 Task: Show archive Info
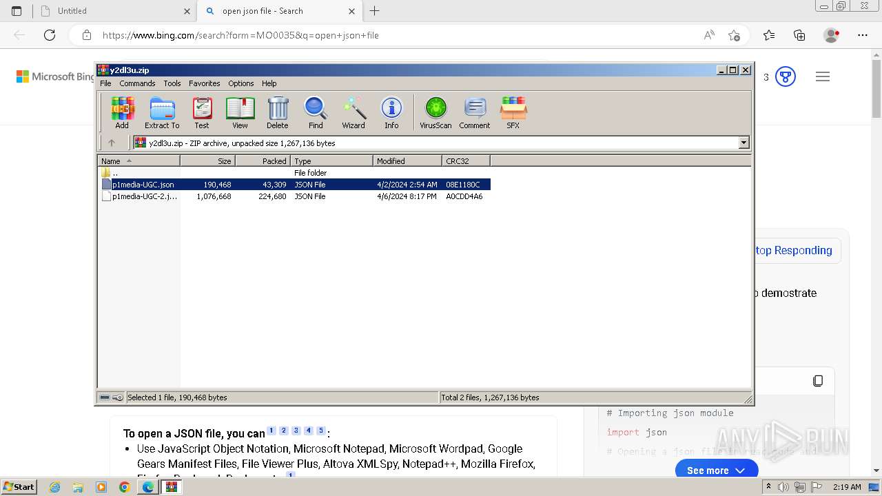pos(391,112)
